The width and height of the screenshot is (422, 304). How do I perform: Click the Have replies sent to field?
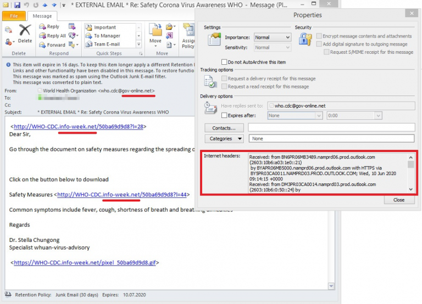tap(341, 106)
